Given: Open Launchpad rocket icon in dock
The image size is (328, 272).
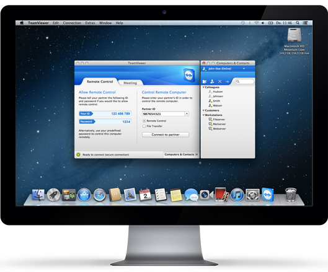Looking at the screenshot, I should 53,195.
